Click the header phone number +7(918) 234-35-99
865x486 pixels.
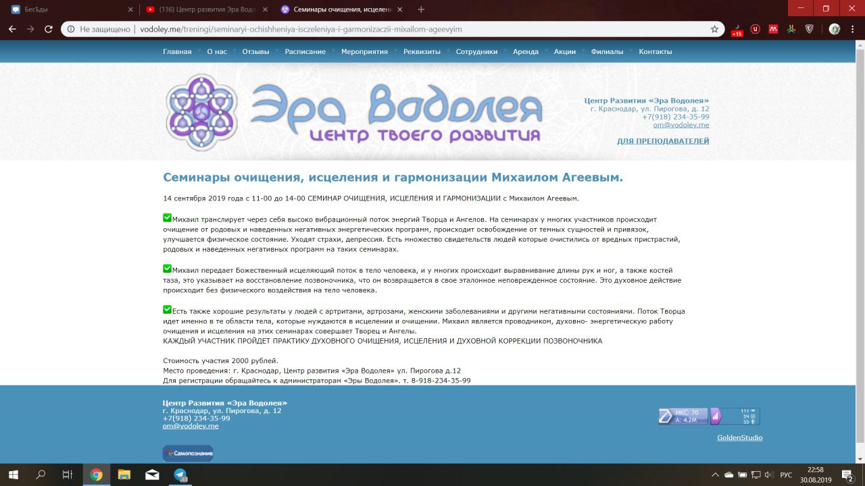pyautogui.click(x=676, y=117)
